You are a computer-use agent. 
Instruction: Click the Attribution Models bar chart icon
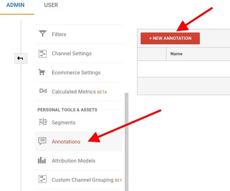pyautogui.click(x=42, y=160)
